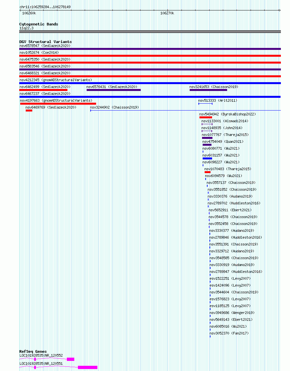290x371 pixels.
Task: Select the nsv3551391 (Chaisson2019) label
Action: [x=234, y=245]
